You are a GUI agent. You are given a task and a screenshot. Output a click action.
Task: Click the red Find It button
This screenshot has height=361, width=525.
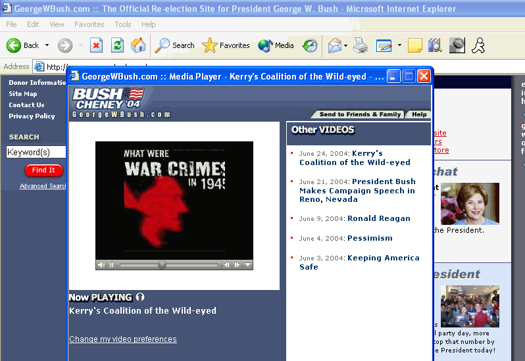(43, 170)
